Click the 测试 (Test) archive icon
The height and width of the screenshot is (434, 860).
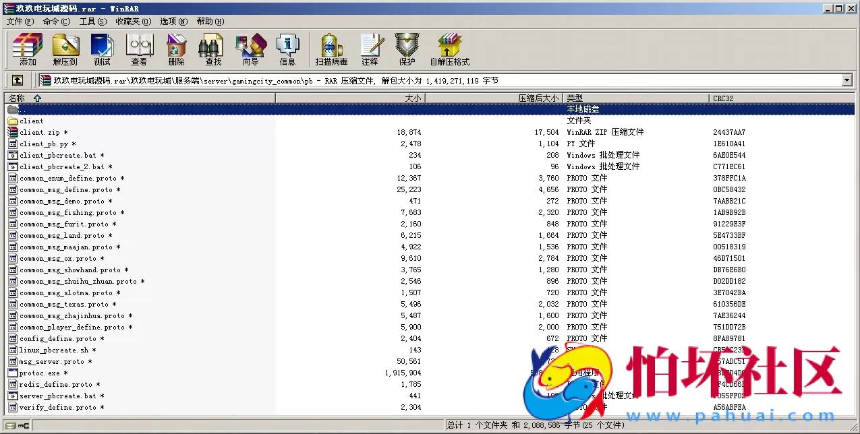coord(101,49)
